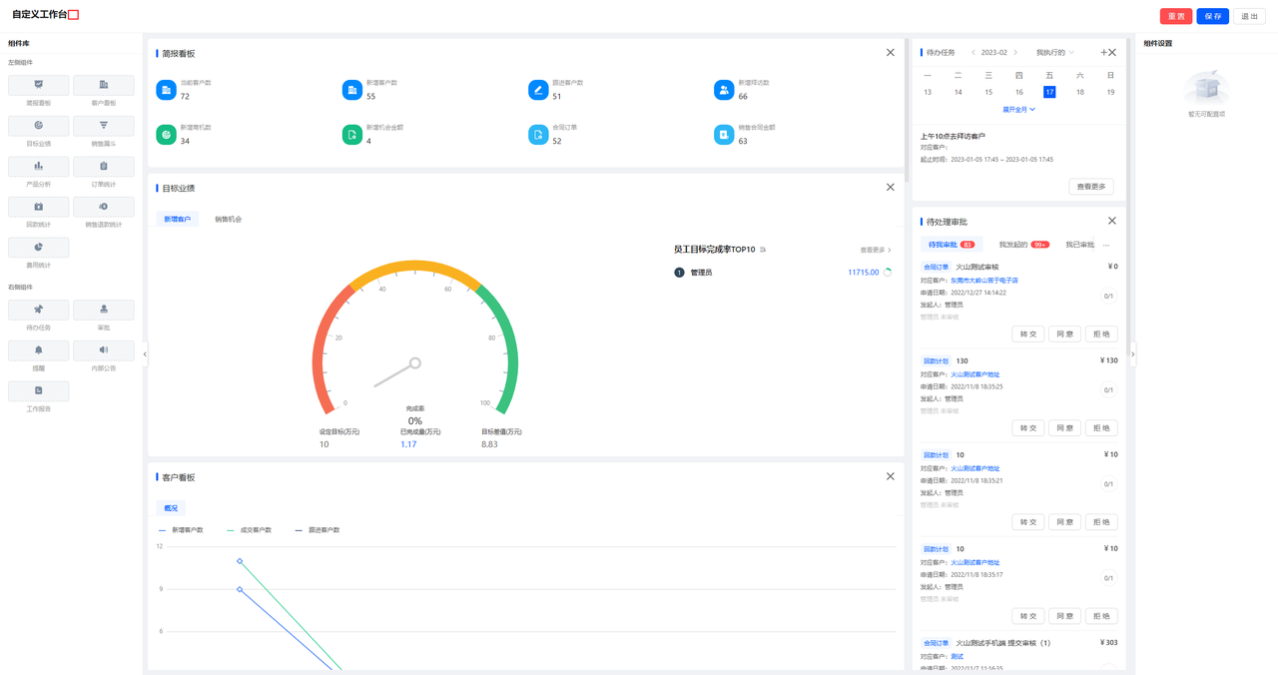The height and width of the screenshot is (675, 1278).
Task: Click 同意 on the 火山测试审核 approval
Action: click(x=1064, y=335)
